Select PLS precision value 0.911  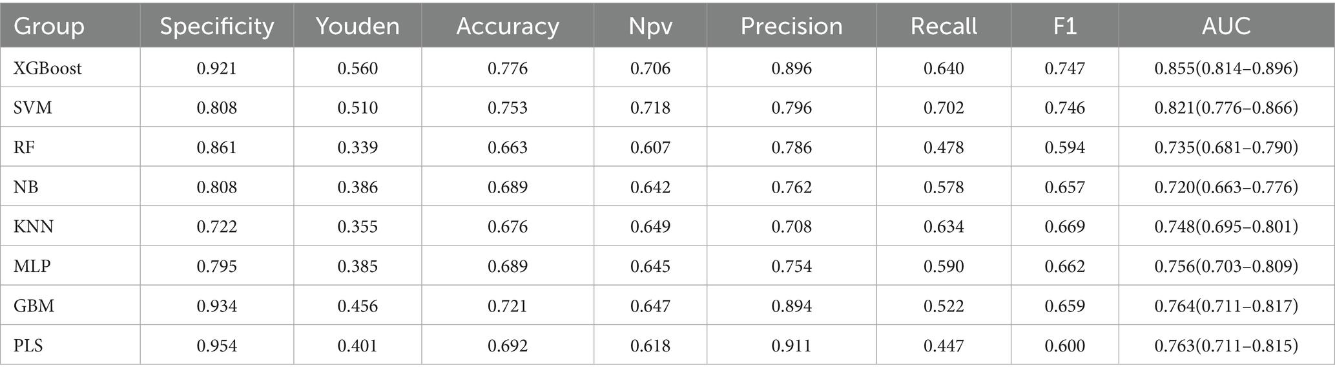tap(791, 346)
